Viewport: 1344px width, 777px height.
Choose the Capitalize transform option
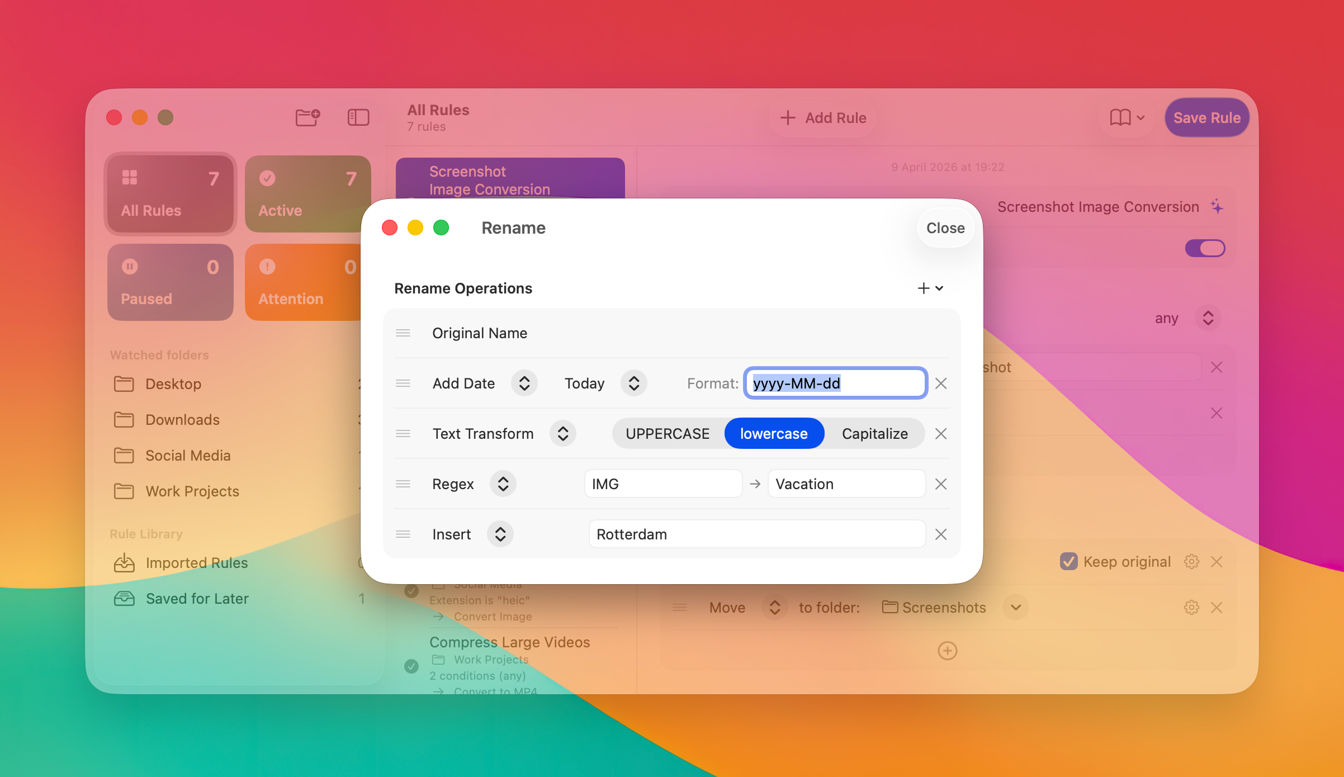point(874,434)
